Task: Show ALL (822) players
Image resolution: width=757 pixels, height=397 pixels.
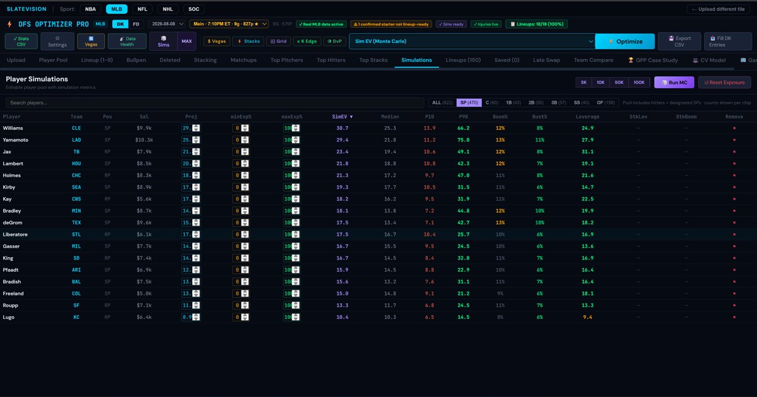Action: click(442, 102)
